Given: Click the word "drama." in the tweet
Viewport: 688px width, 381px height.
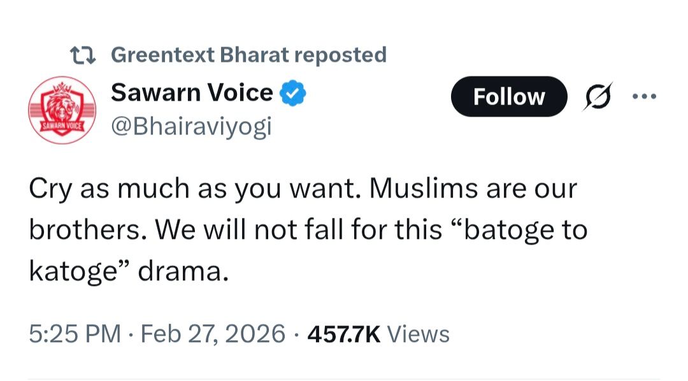Looking at the screenshot, I should tap(183, 271).
